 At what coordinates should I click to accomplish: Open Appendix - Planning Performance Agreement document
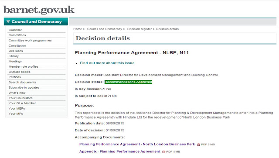click(120, 151)
